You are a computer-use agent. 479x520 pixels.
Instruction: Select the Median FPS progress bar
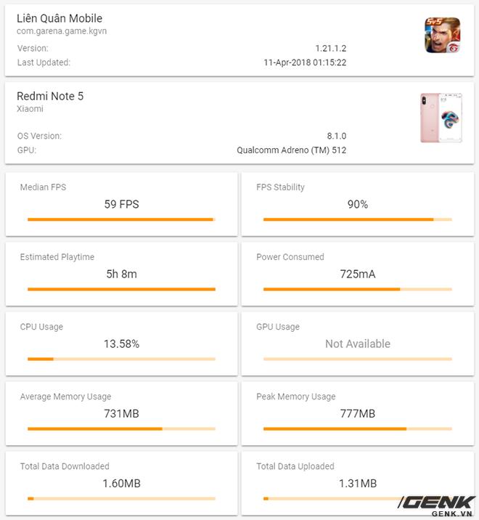tap(121, 219)
